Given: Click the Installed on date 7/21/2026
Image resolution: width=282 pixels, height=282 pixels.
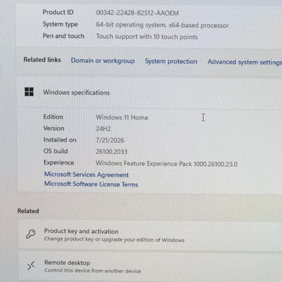Looking at the screenshot, I should click(x=110, y=140).
